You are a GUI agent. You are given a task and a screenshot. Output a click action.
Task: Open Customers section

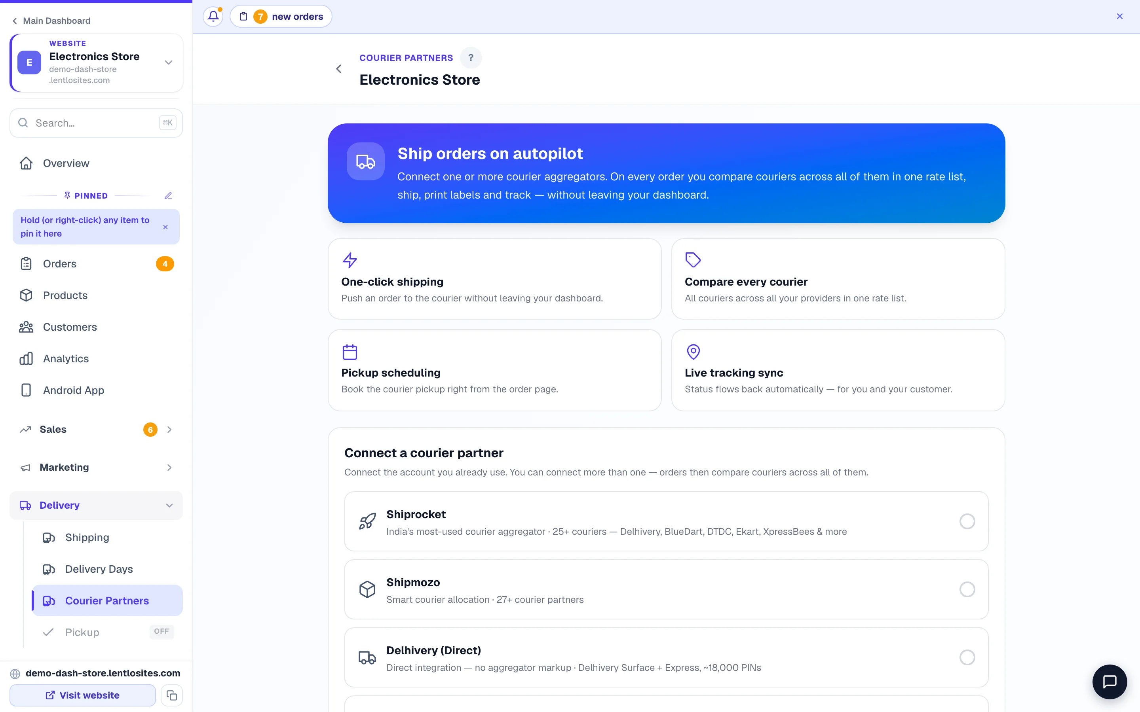[96, 327]
